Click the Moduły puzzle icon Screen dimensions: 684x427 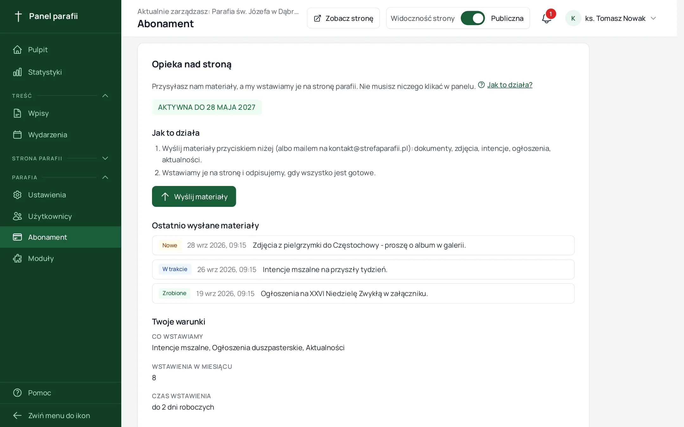point(17,258)
